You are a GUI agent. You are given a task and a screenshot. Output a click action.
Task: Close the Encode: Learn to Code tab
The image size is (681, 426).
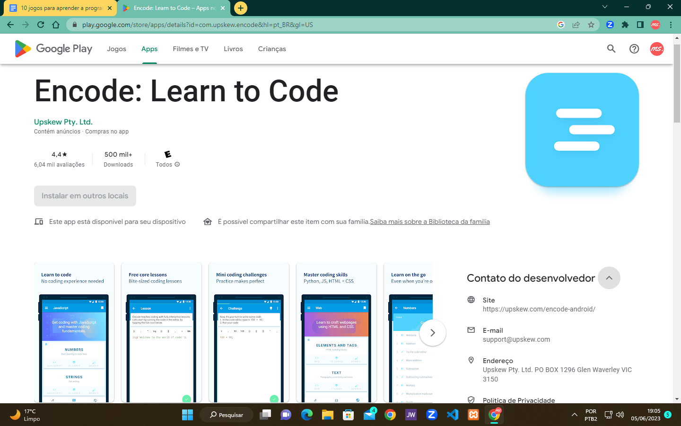point(223,8)
